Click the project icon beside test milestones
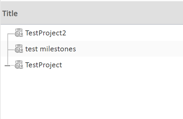 click(x=19, y=49)
